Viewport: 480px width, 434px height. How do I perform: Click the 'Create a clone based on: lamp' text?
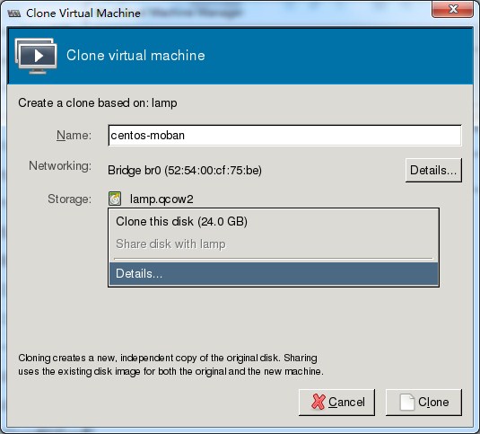(x=98, y=103)
